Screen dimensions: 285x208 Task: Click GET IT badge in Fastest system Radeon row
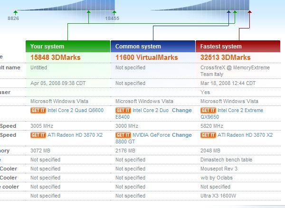[208, 135]
